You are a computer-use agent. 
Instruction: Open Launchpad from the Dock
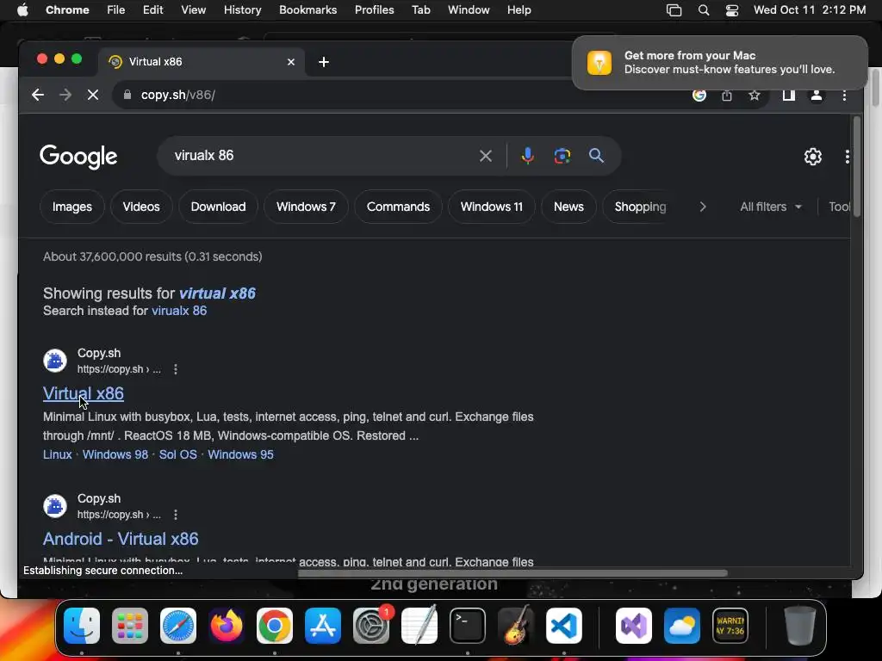[130, 626]
